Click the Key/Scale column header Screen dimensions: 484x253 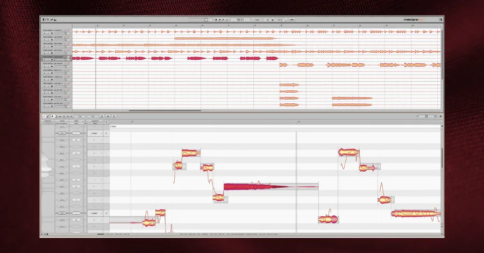point(95,121)
